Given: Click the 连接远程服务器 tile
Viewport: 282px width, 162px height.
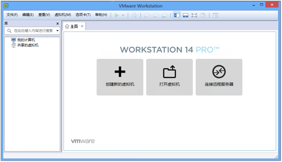Looking at the screenshot, I should point(219,77).
